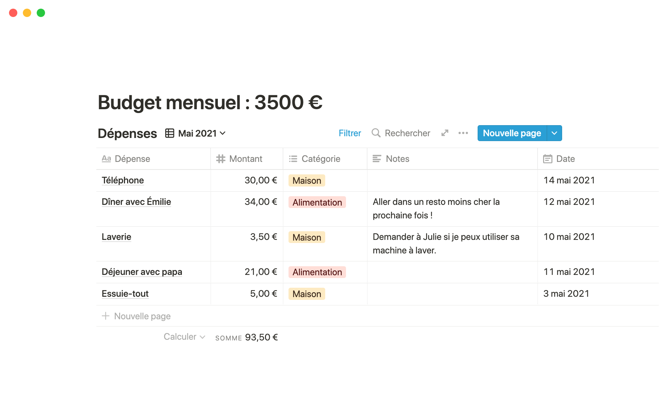This screenshot has height=416, width=665.
Task: Expand the Mai 2021 view dropdown
Action: [223, 133]
